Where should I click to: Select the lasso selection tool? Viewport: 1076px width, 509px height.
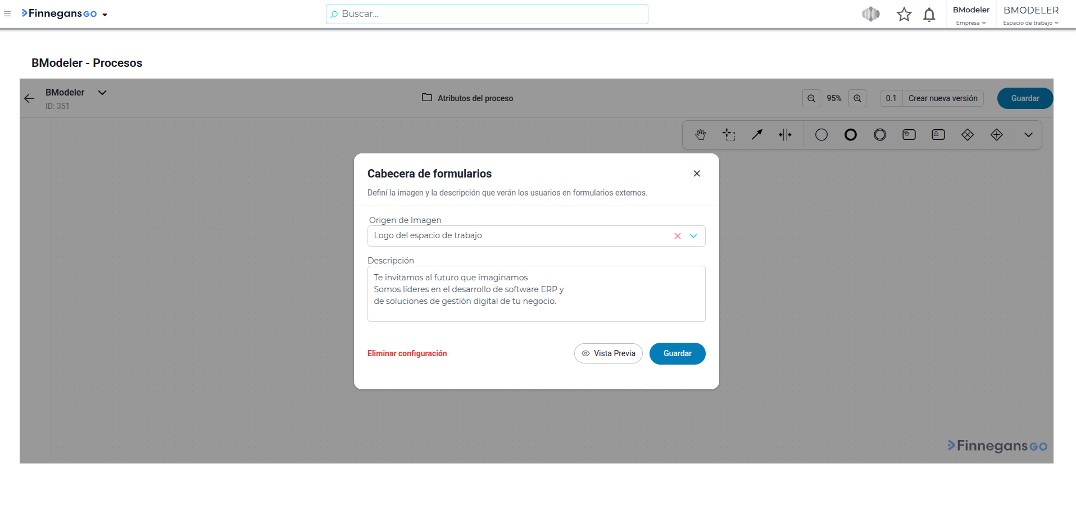(729, 135)
